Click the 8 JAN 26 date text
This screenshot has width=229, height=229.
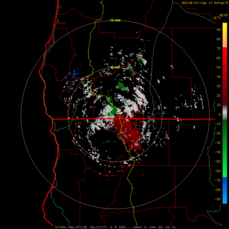coord(153,227)
